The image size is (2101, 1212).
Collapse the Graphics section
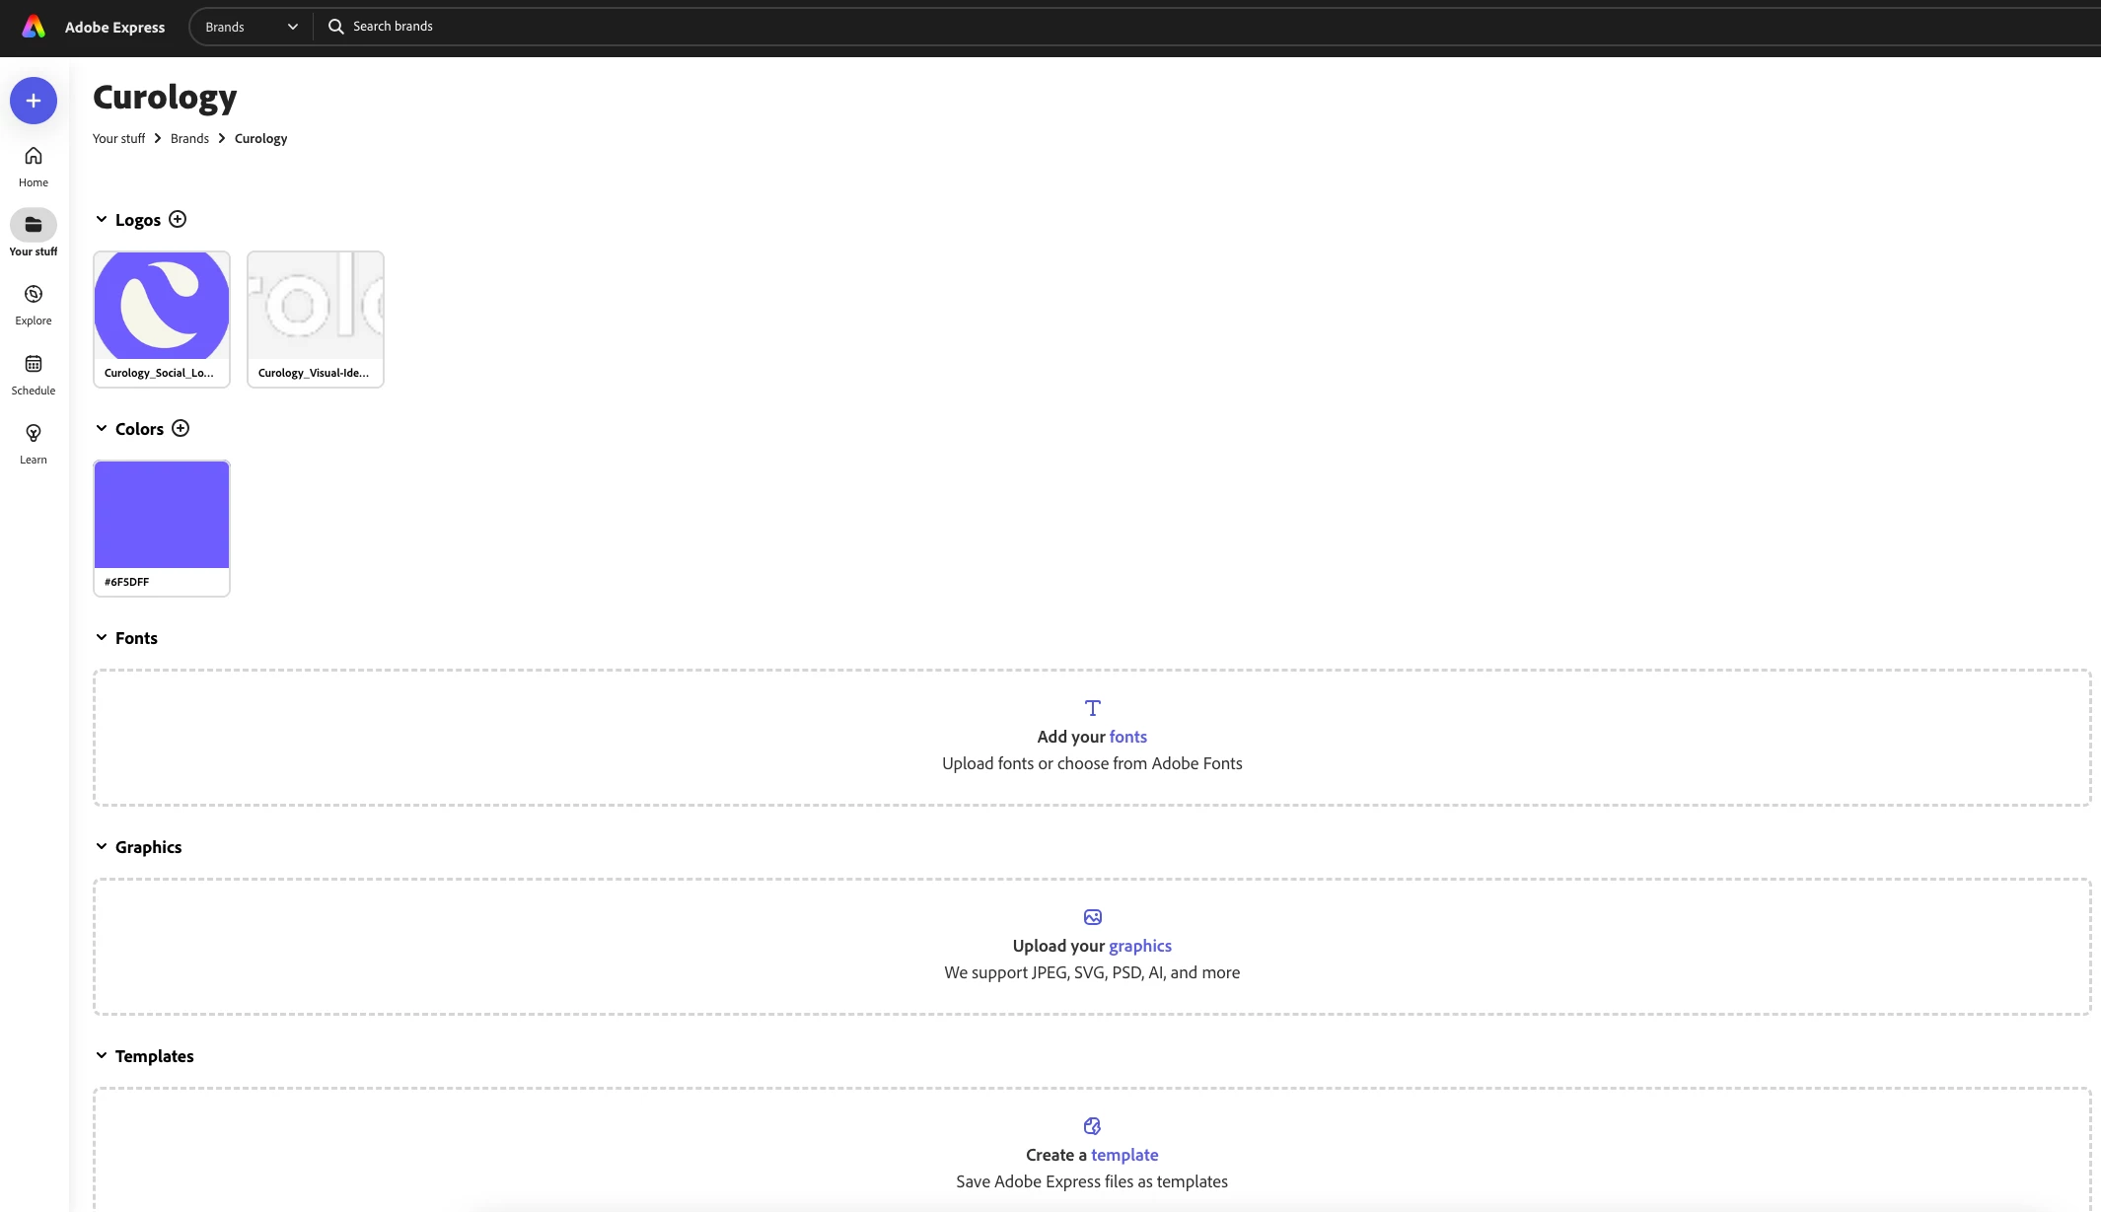(102, 846)
